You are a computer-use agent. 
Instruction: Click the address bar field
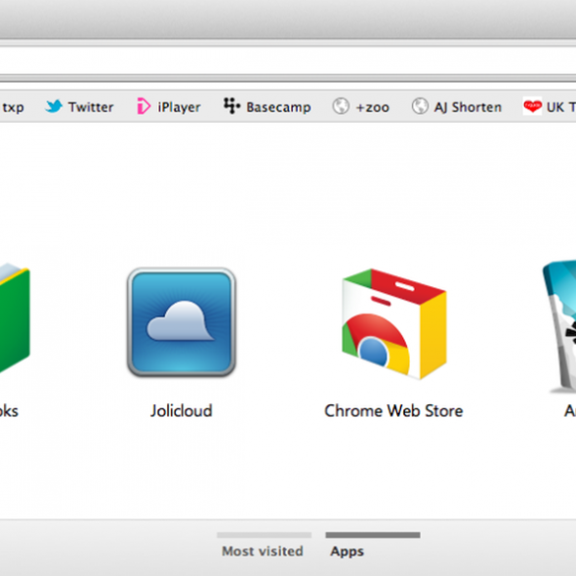click(x=288, y=61)
